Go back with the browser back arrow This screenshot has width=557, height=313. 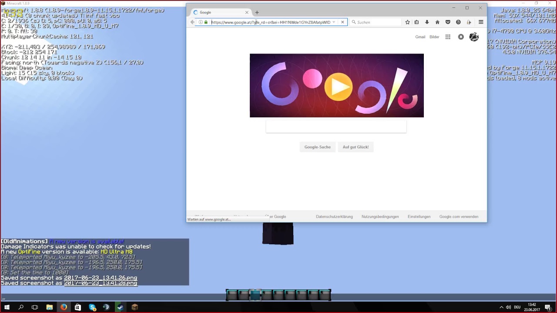(192, 22)
